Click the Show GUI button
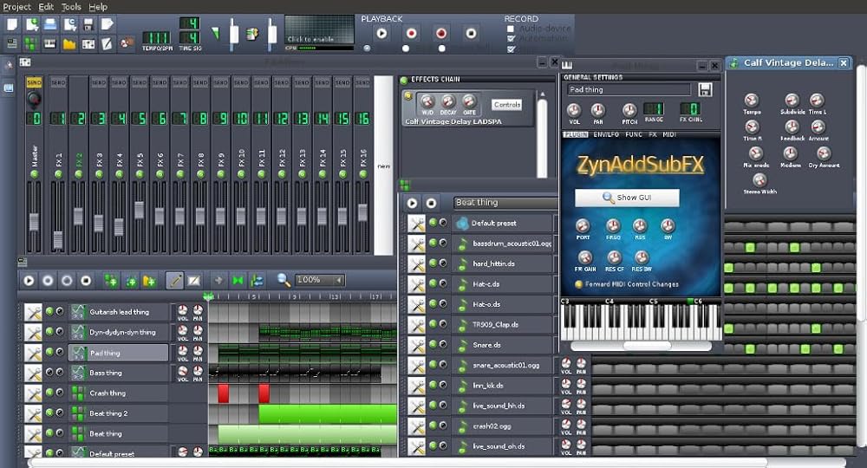Screen dimensions: 867x468 (627, 198)
